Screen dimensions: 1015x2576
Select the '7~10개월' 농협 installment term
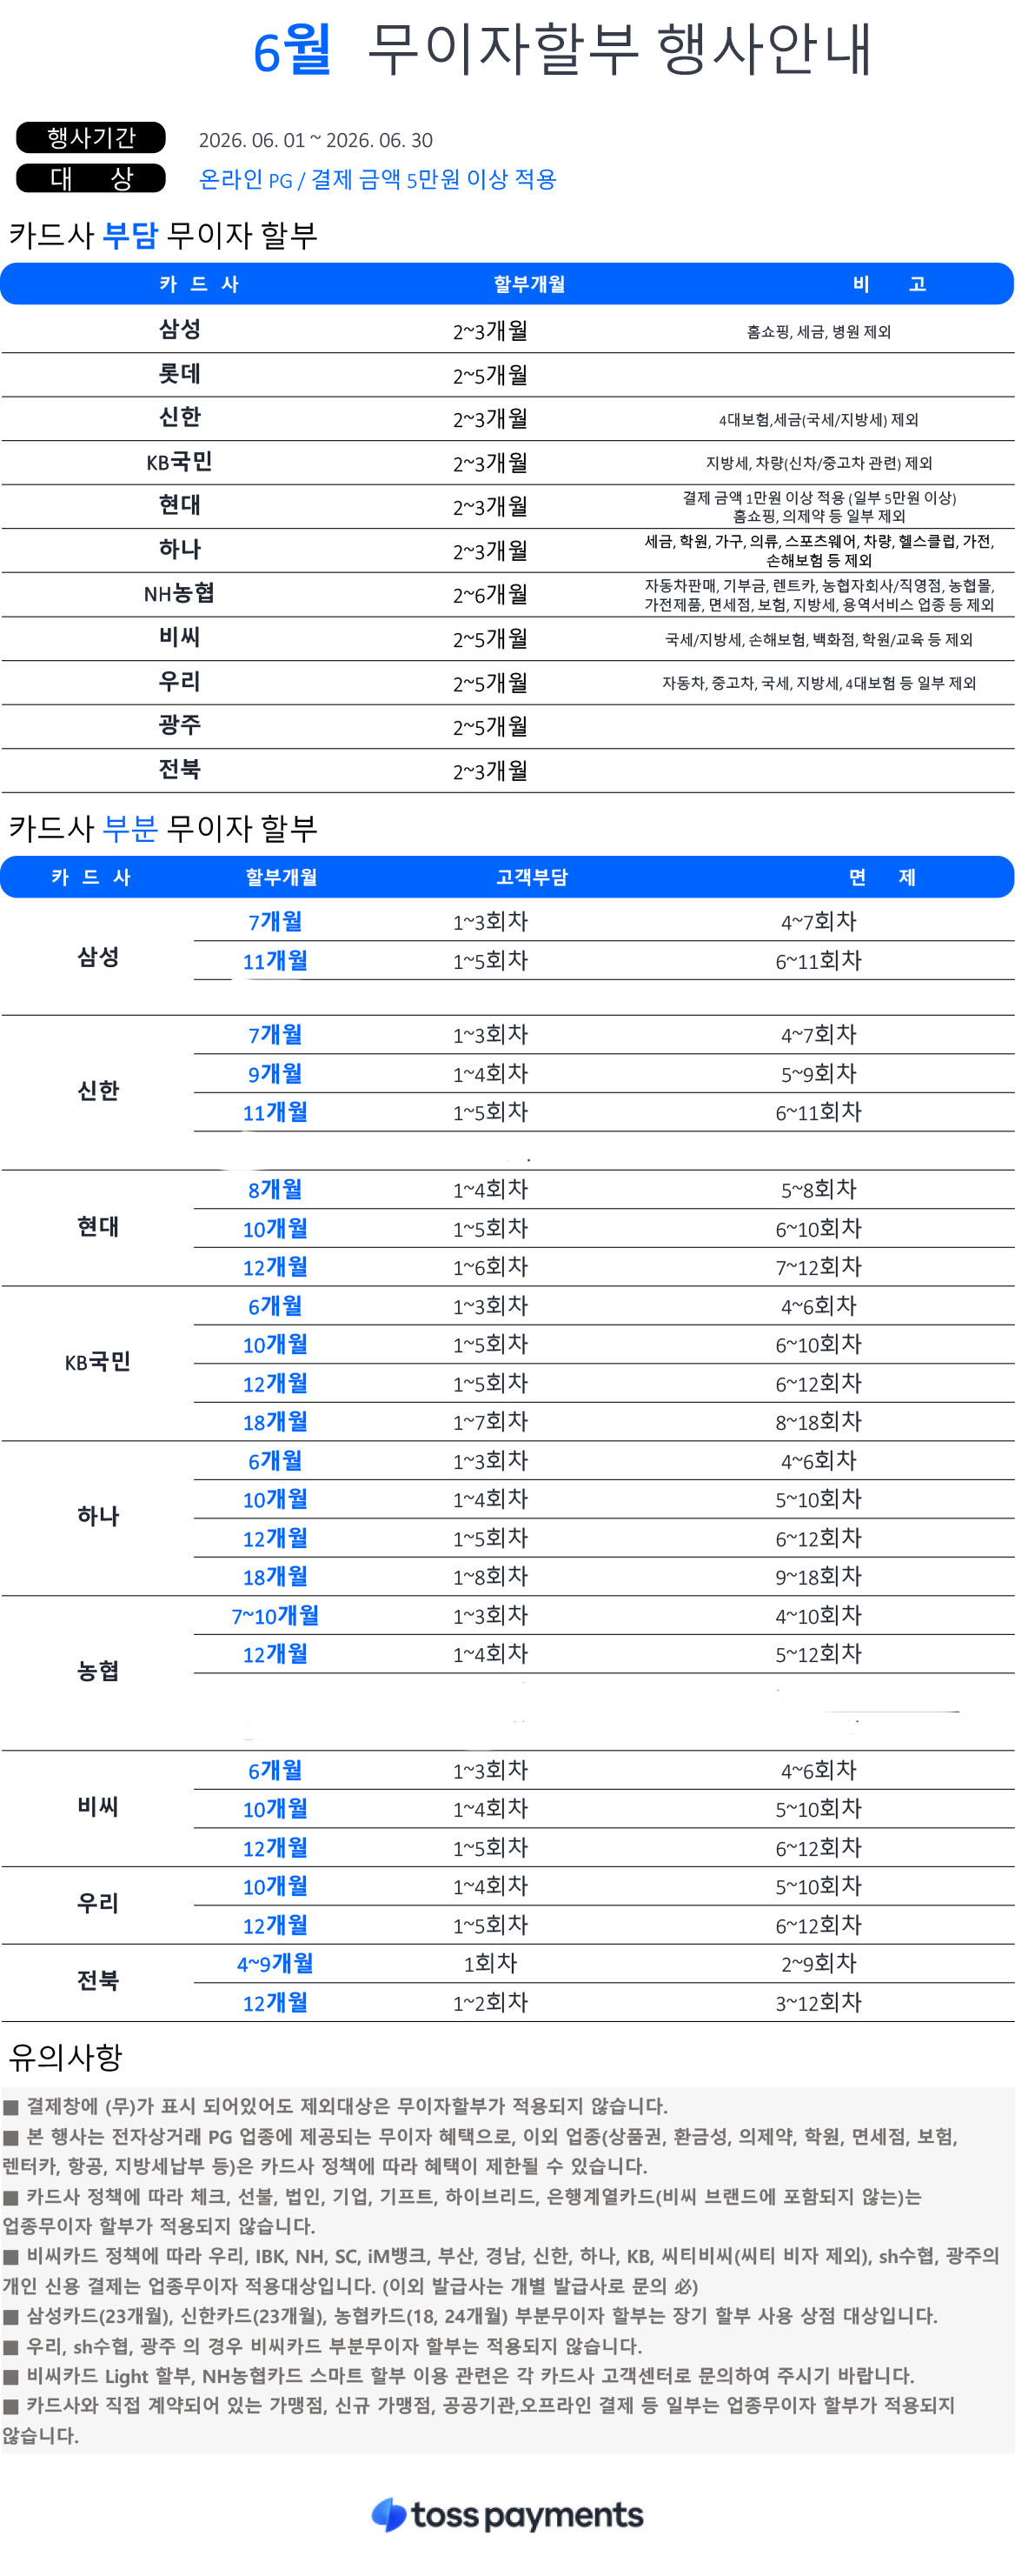275,1615
